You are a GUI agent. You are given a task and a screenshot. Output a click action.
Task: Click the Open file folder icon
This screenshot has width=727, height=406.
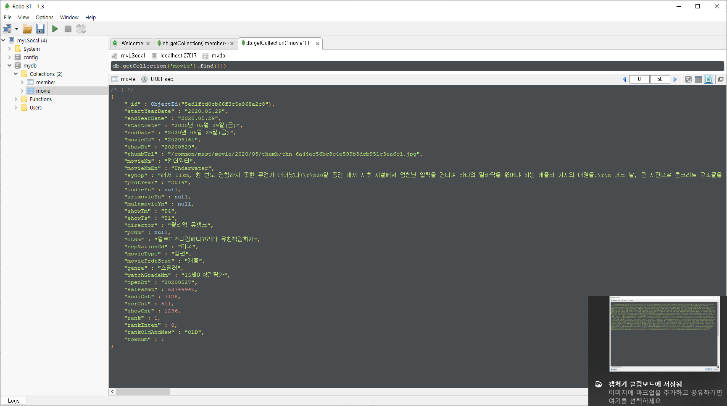pos(27,29)
